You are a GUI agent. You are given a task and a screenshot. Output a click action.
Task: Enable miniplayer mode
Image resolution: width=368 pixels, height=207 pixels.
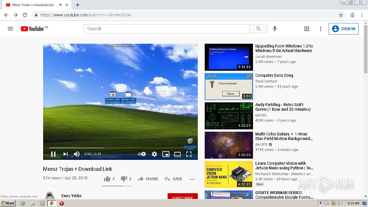(166, 154)
